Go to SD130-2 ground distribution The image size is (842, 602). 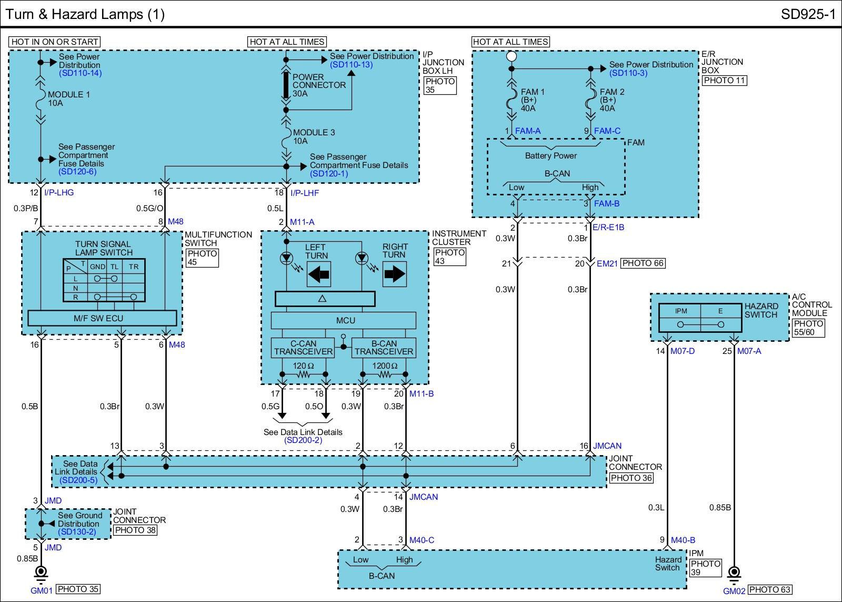click(x=77, y=532)
